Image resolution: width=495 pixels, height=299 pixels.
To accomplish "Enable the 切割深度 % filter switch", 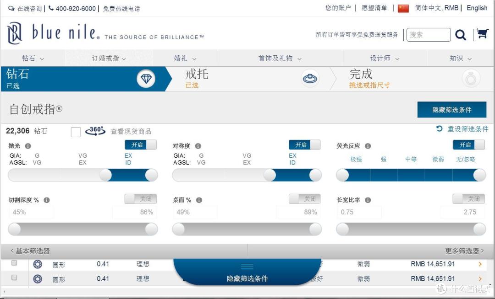I will pyautogui.click(x=141, y=199).
